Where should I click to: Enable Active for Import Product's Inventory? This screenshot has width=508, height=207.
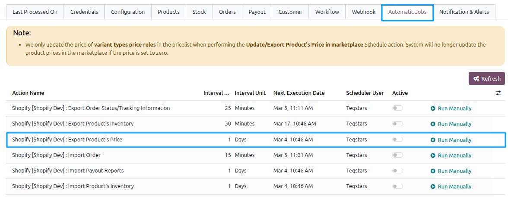tap(397, 186)
